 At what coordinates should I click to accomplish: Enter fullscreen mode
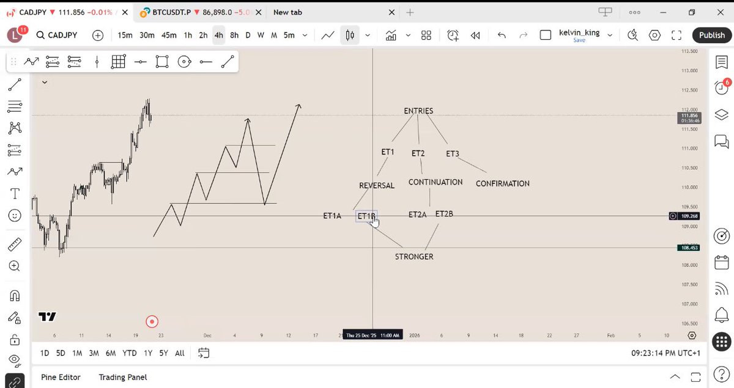pyautogui.click(x=677, y=35)
